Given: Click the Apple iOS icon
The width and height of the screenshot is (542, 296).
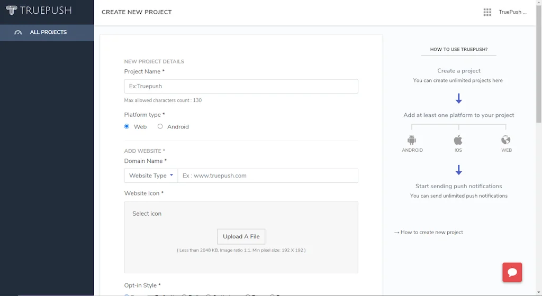Looking at the screenshot, I should [x=458, y=140].
